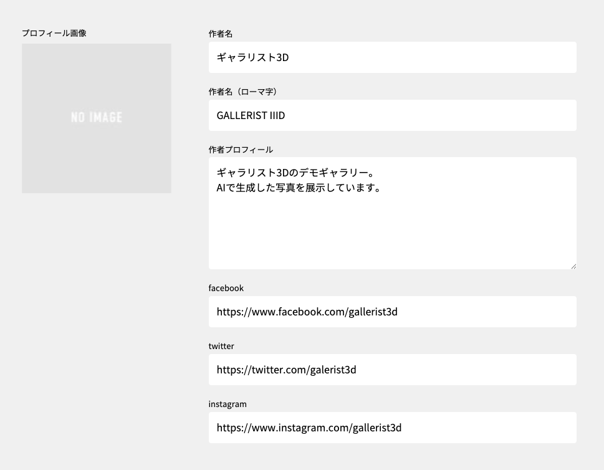Screen dimensions: 604x470
Task: Click the word gallerist3d in the facebook URL
Action: (373, 312)
